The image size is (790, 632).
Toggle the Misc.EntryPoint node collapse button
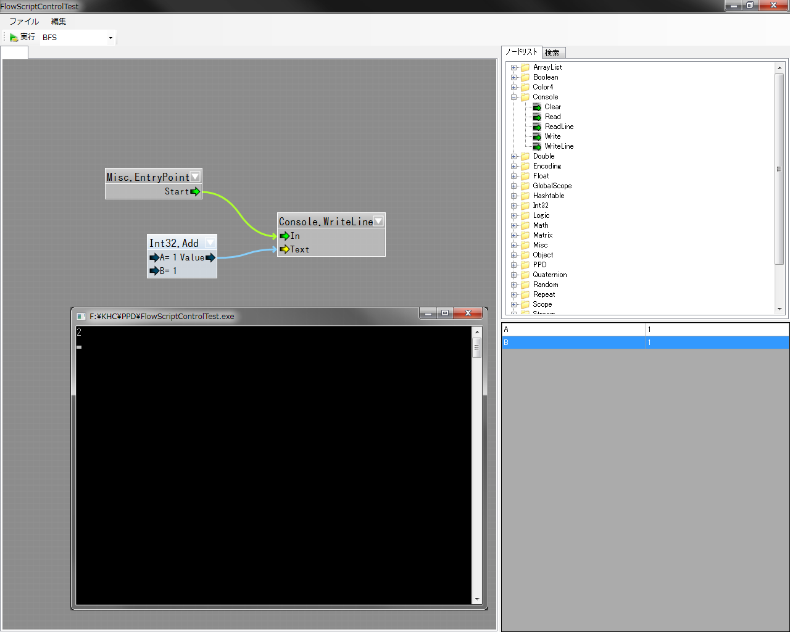pos(195,177)
